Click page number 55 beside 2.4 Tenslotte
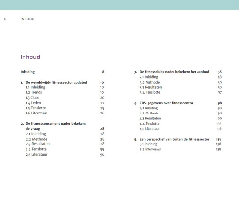This screenshot has width=248, height=198. (102, 149)
